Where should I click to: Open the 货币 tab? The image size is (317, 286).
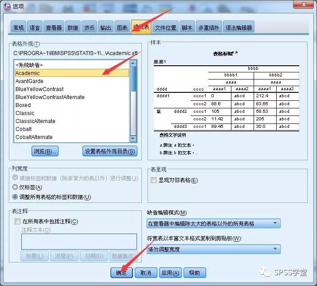[90, 28]
